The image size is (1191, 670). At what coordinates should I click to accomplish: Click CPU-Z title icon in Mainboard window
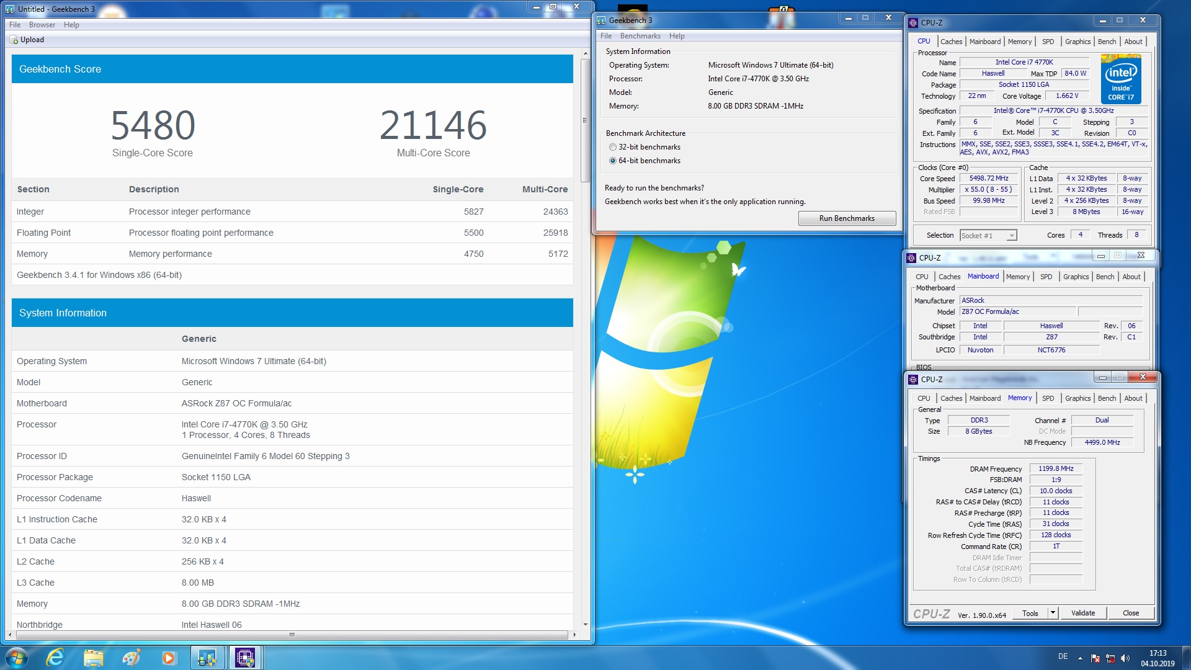911,257
